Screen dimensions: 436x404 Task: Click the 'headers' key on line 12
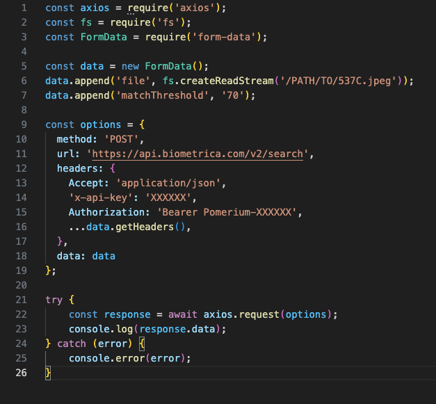[77, 168]
